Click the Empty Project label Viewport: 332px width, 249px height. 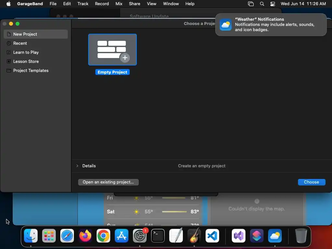click(113, 72)
